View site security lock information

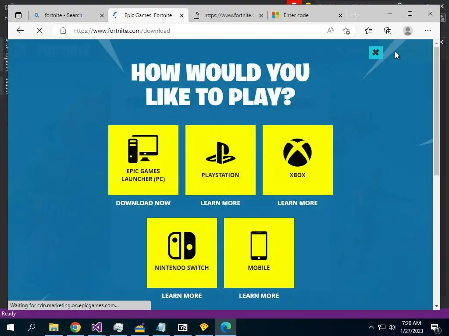click(63, 31)
